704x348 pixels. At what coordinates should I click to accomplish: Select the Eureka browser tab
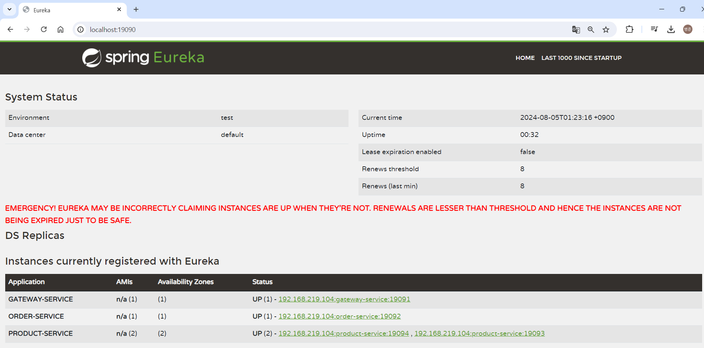click(x=73, y=10)
